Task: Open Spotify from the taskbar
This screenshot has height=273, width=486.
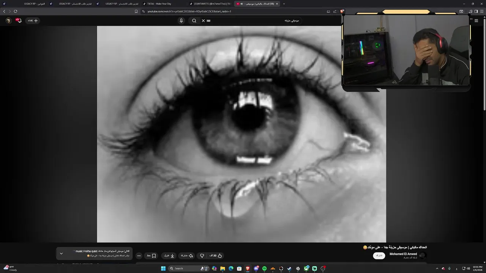Action: 264,268
